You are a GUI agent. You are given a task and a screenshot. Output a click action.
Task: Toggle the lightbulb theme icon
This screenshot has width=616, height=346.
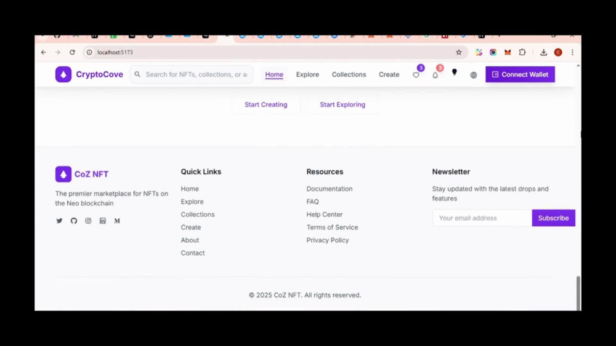455,72
